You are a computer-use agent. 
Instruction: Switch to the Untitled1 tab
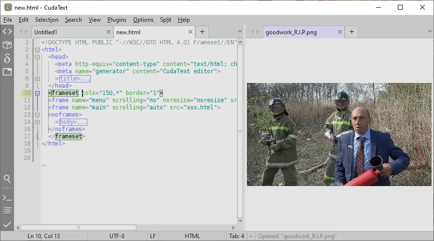[x=46, y=32]
